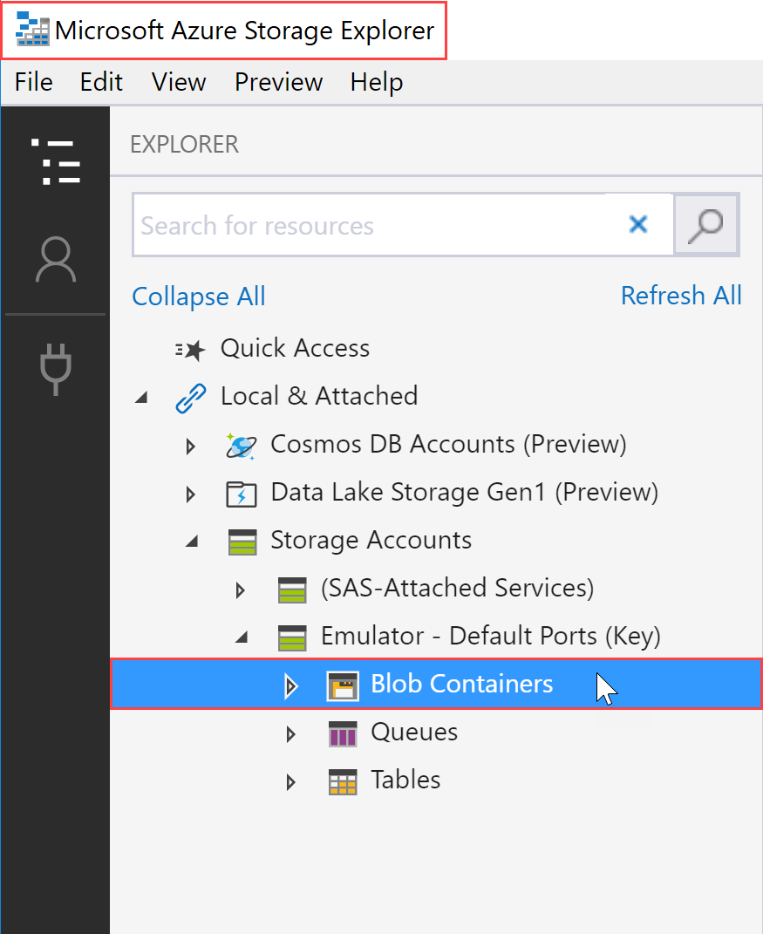Screen dimensions: 763x934
Task: Collapse the Emulator - Default Ports node
Action: tap(242, 637)
